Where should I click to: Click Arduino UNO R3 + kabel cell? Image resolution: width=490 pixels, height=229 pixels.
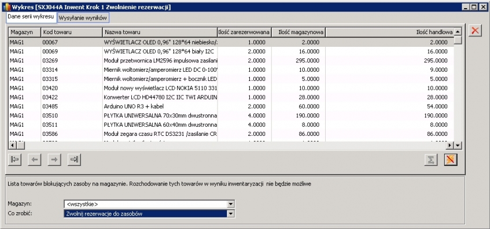[x=160, y=106]
